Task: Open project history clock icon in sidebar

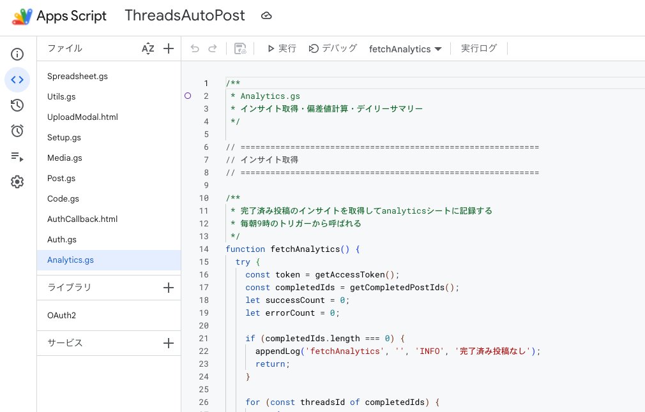Action: pyautogui.click(x=17, y=105)
